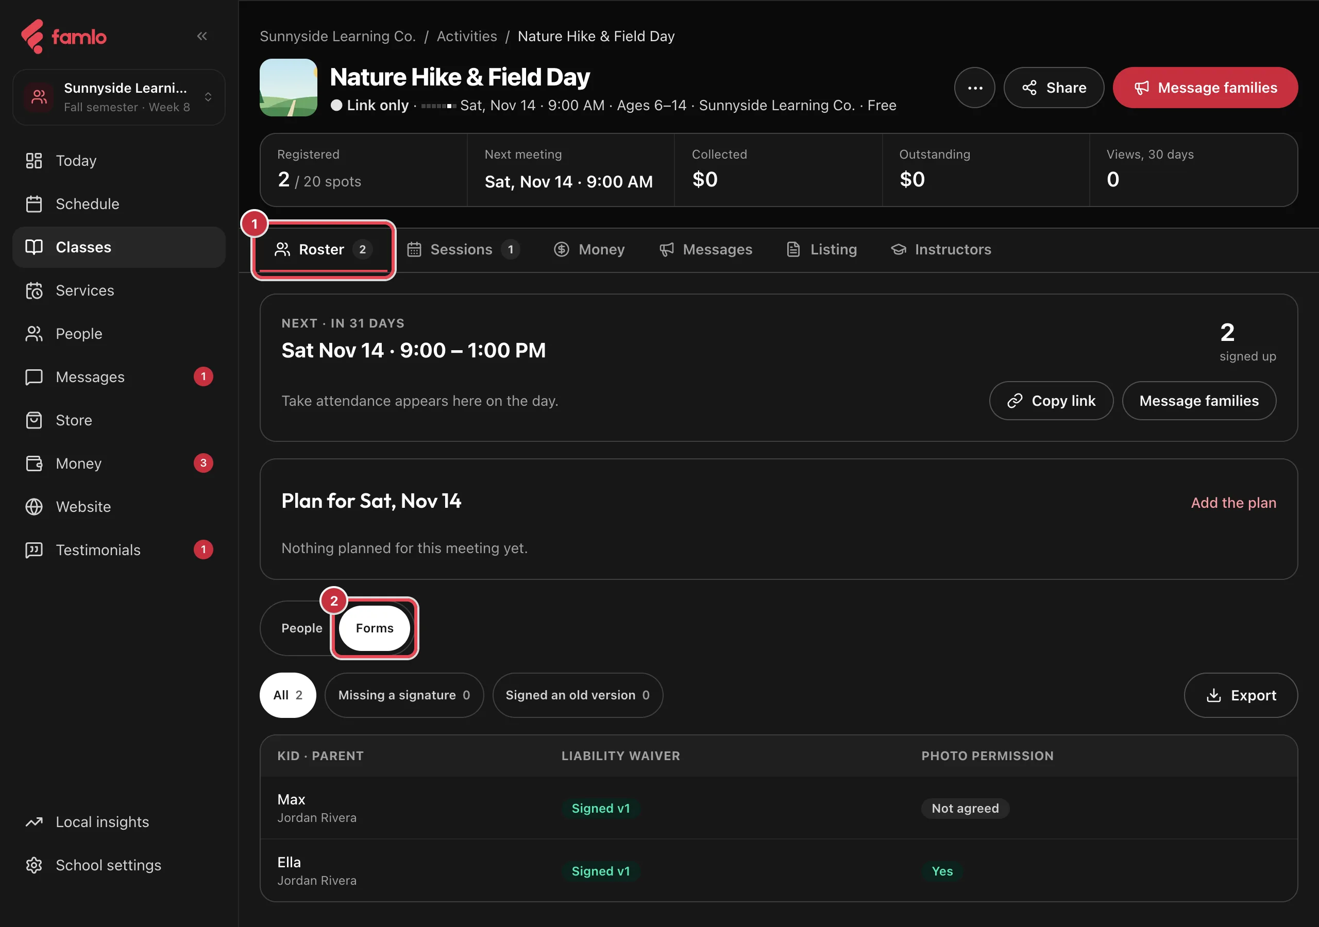Go to Activities breadcrumb

click(466, 36)
